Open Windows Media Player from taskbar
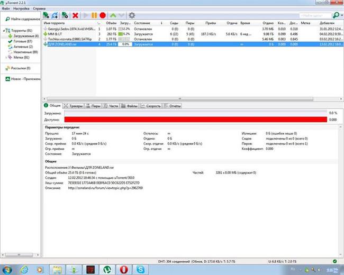Viewport: 344px width, 275px height. click(x=40, y=270)
